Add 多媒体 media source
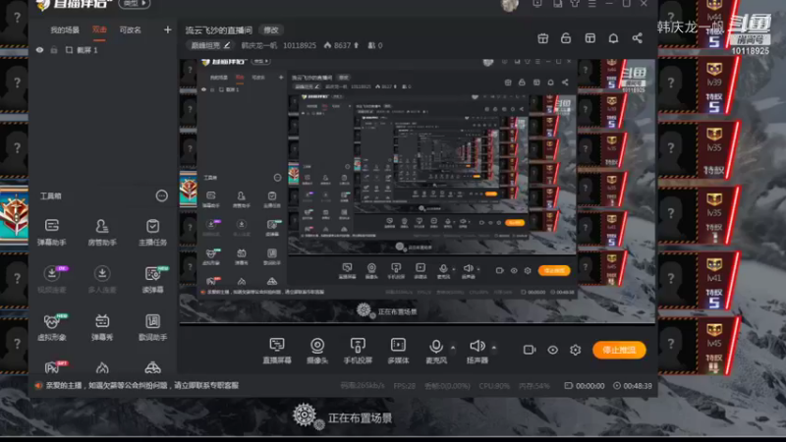This screenshot has height=442, width=786. click(x=398, y=351)
